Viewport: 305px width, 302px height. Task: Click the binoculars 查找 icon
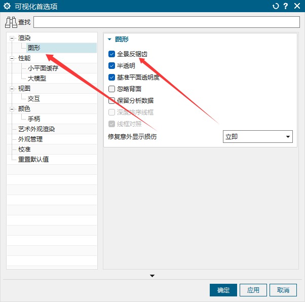11,22
